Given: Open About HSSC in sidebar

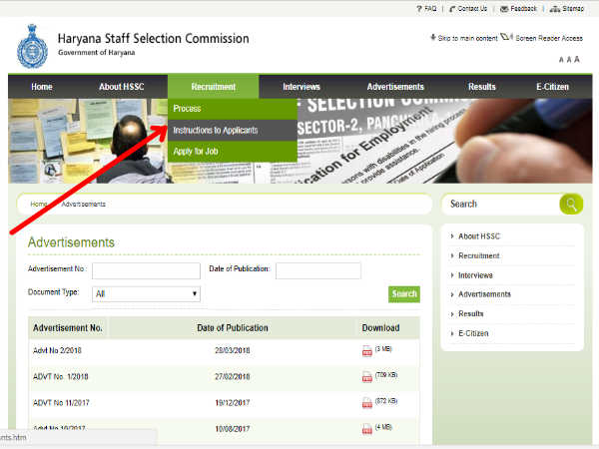Looking at the screenshot, I should 479,236.
